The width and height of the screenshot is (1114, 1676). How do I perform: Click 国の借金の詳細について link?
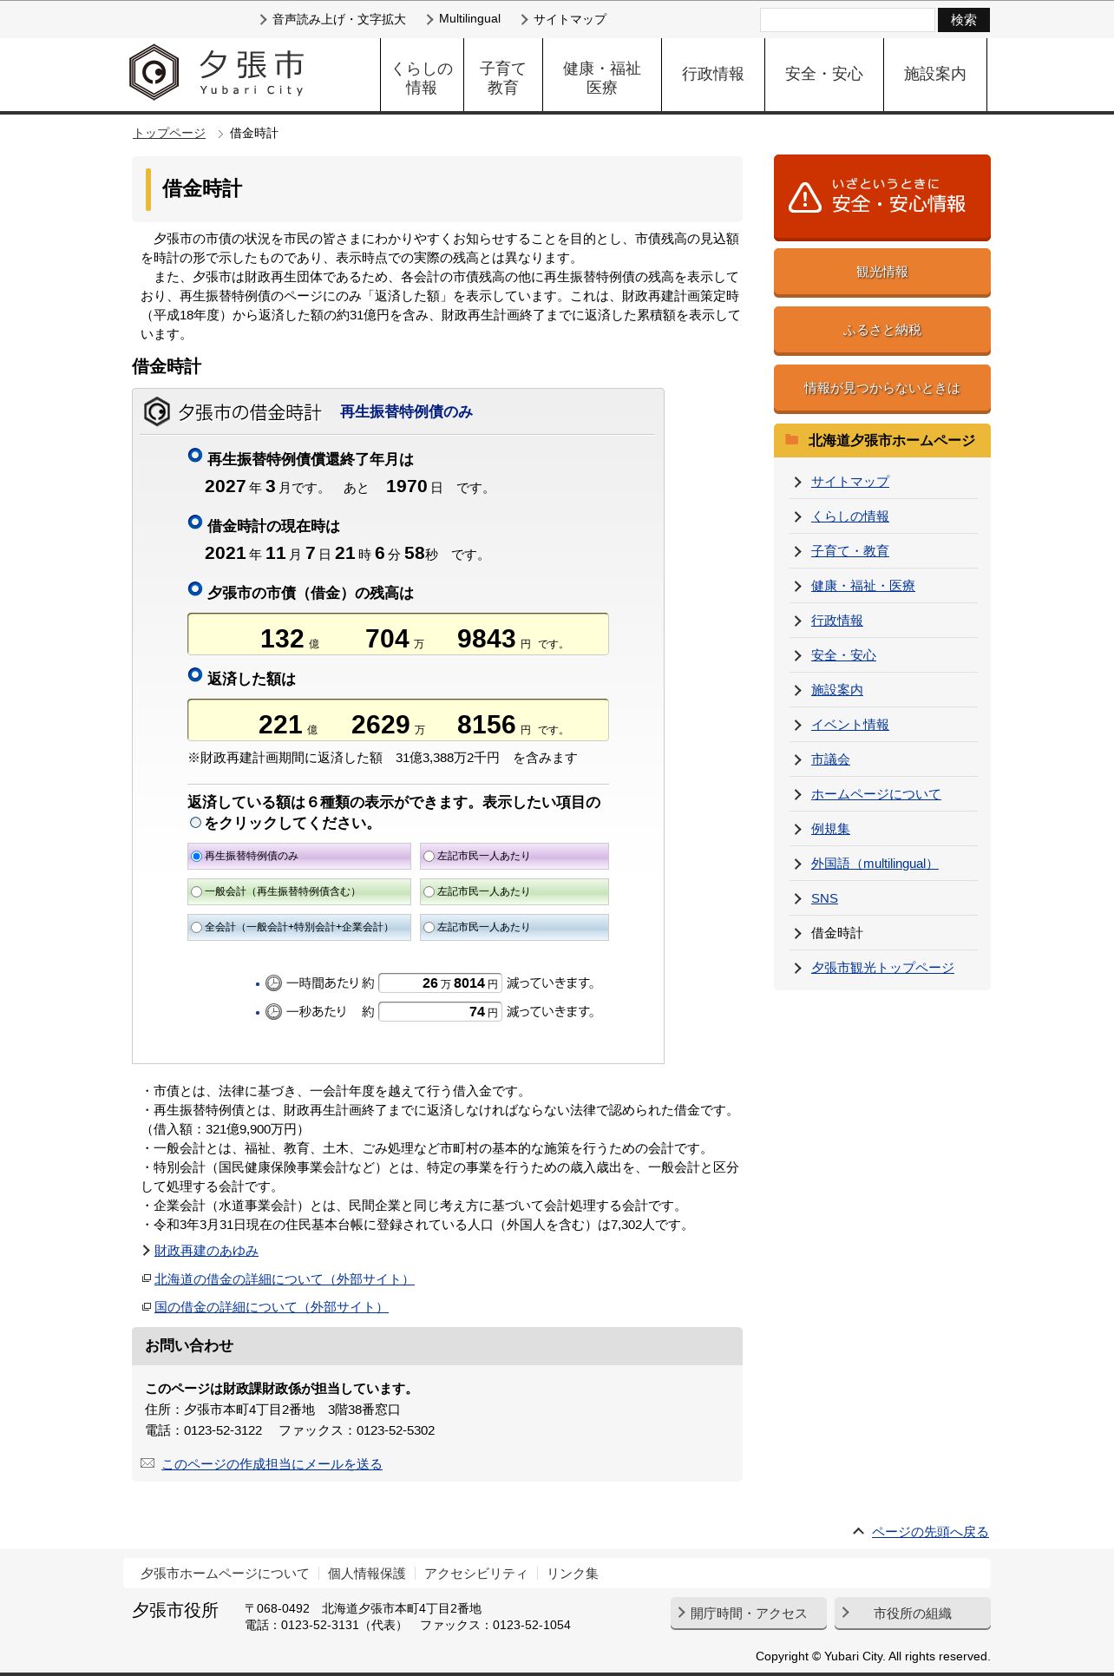coord(272,1306)
